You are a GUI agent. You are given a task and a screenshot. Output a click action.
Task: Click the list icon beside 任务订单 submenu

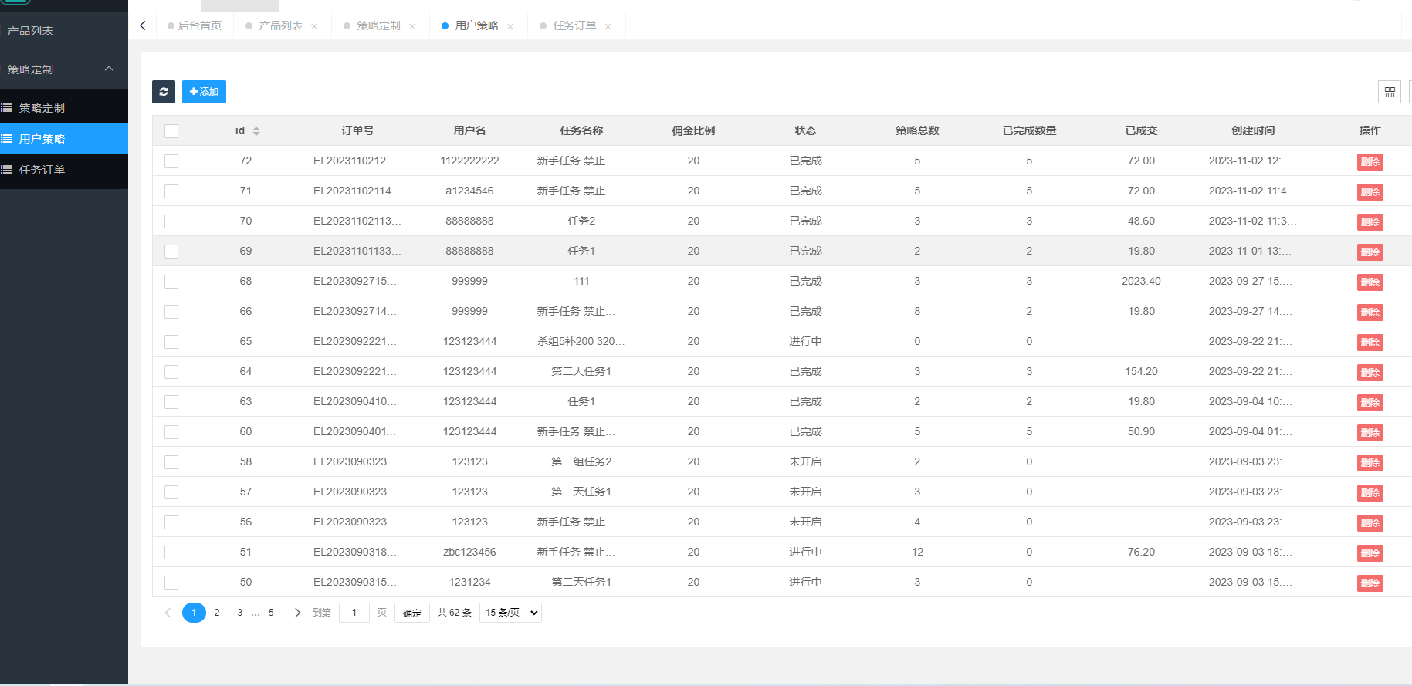(x=6, y=170)
